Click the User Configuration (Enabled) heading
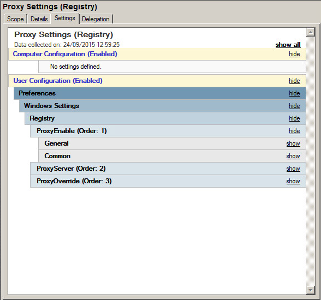321x300 pixels. (x=58, y=81)
